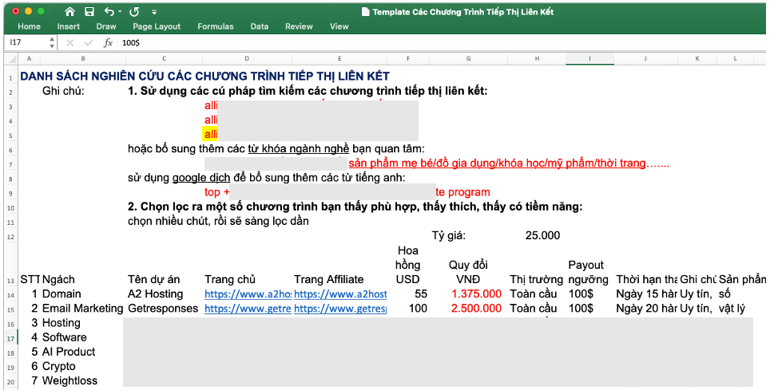Select the Domain niche cell
The height and width of the screenshot is (390, 770).
[x=62, y=294]
